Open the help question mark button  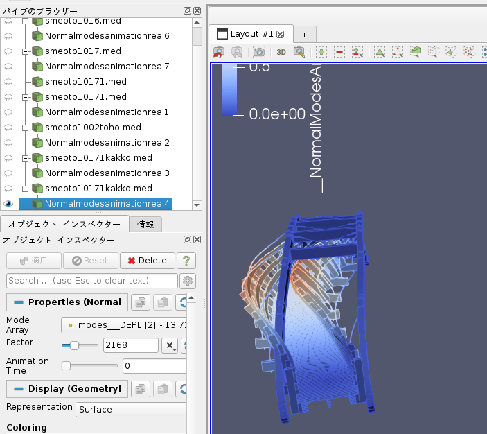[x=185, y=261]
